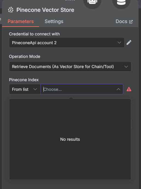The height and width of the screenshot is (189, 141).
Task: Click the Pinecone Index label
Action: point(24,80)
